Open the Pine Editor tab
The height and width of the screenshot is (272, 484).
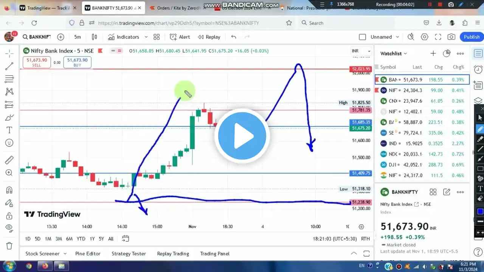click(88, 253)
